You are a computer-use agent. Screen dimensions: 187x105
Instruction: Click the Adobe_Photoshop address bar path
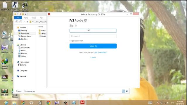point(40,22)
